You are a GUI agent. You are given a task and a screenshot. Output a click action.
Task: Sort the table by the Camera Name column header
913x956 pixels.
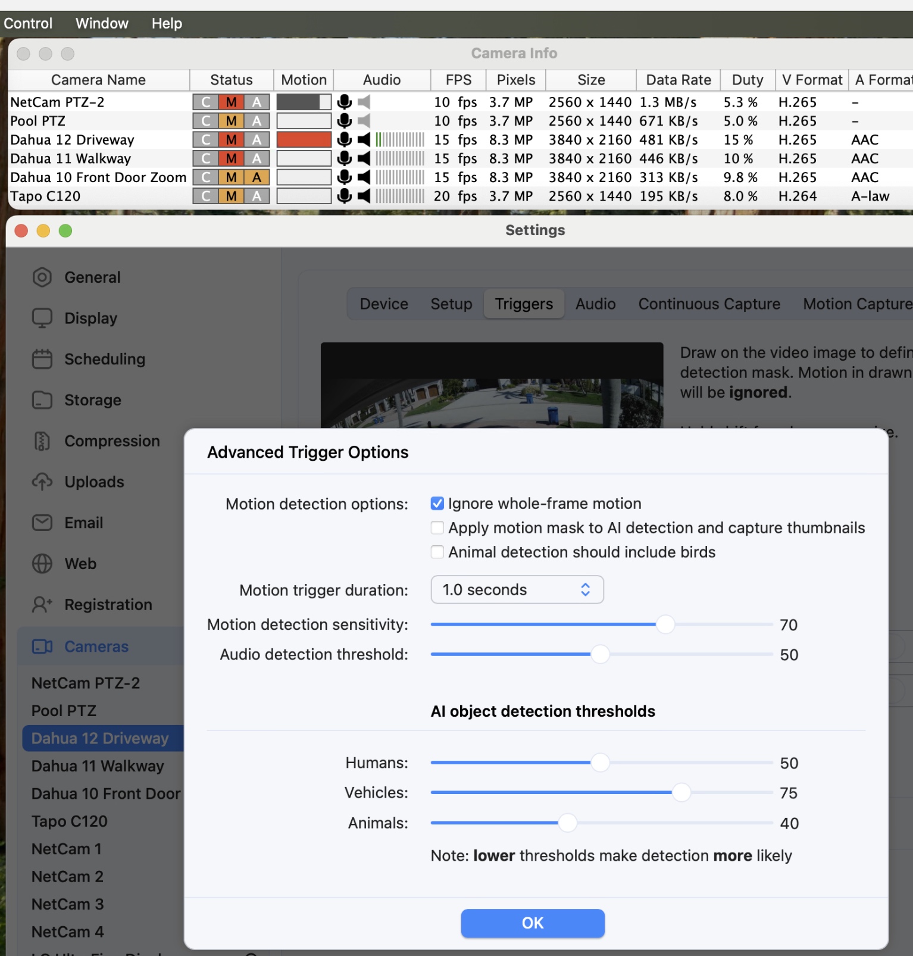[98, 80]
